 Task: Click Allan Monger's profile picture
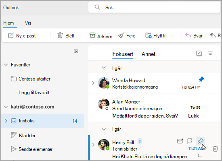pos(104,104)
